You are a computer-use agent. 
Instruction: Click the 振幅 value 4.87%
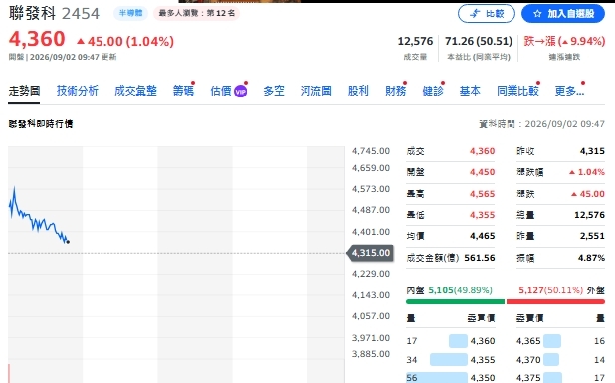591,258
